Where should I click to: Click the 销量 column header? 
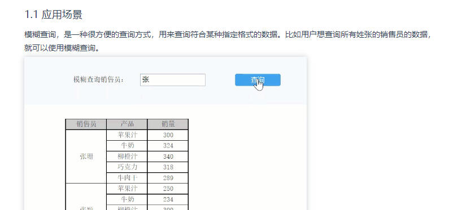tap(168, 124)
